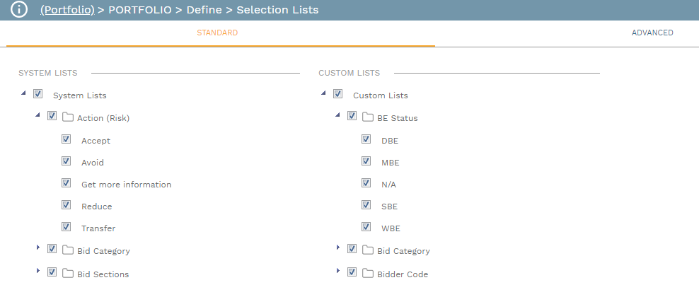
Task: Click the info icon in the header
Action: point(18,10)
